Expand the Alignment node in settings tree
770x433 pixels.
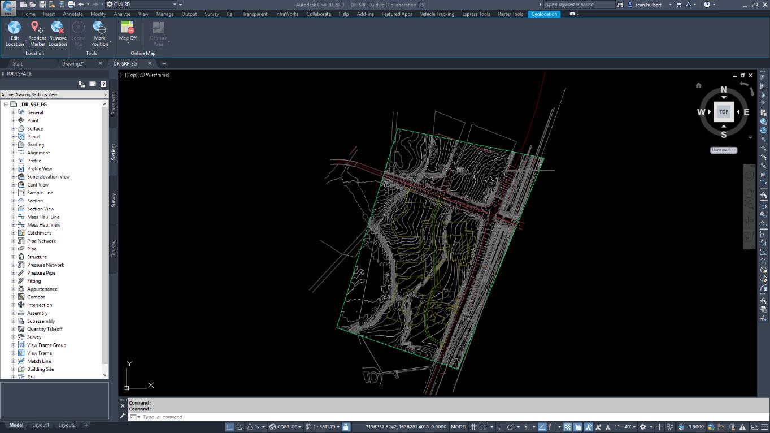coord(14,153)
